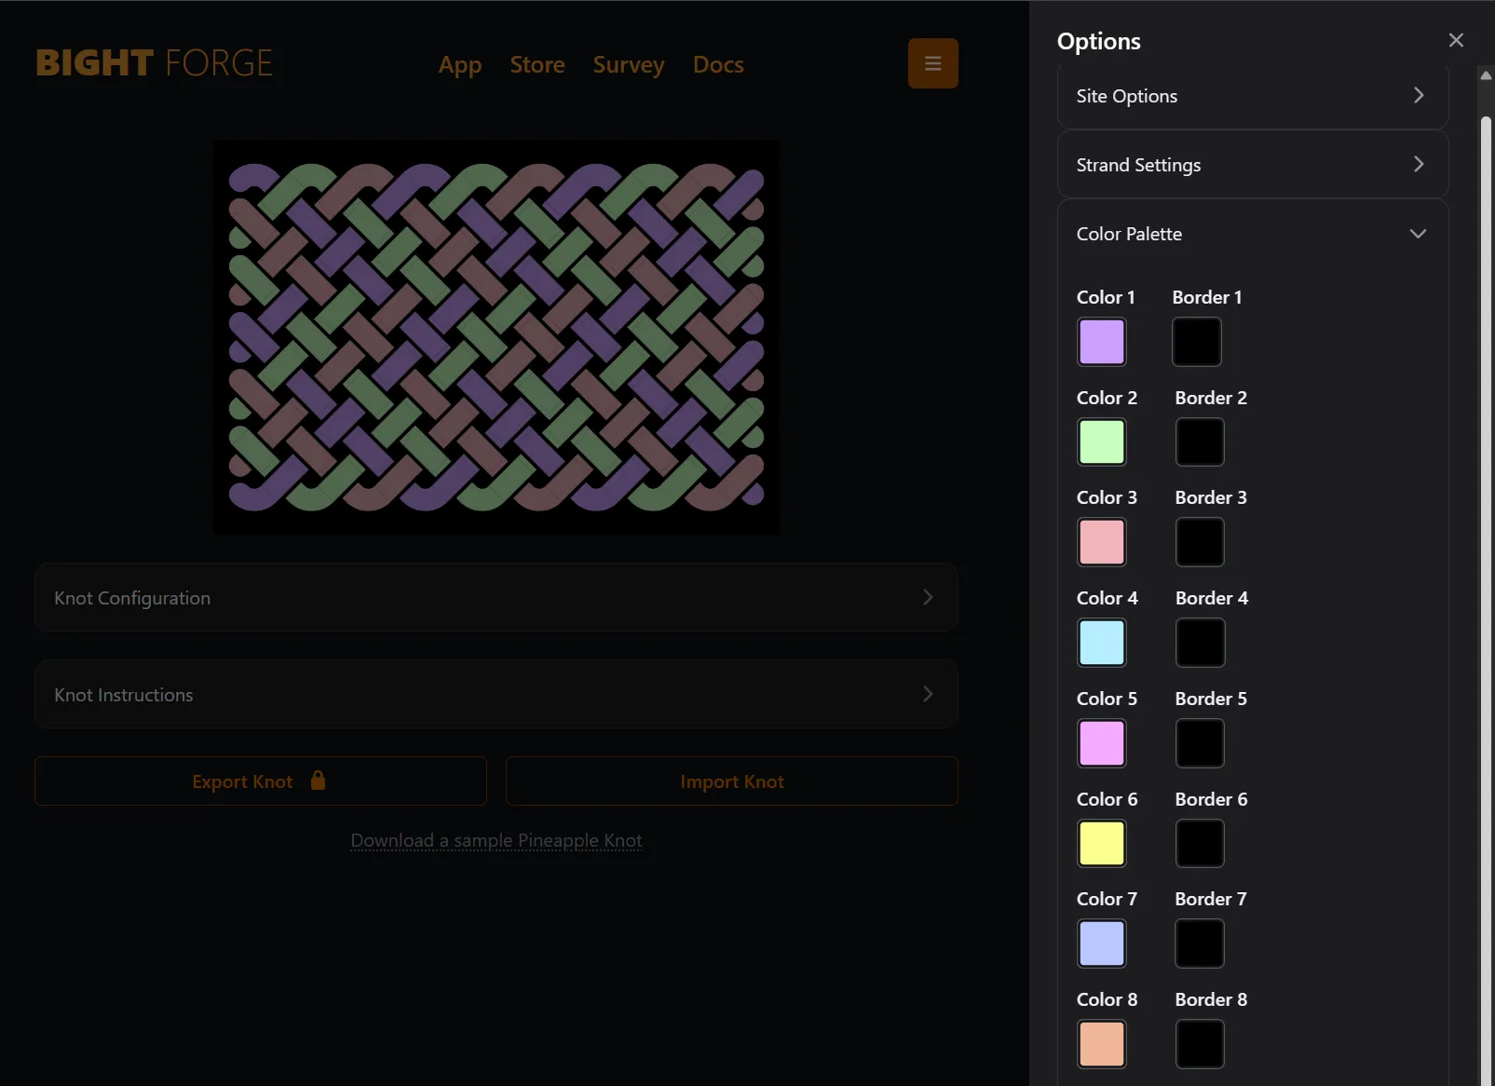Expand the Strand Settings section
The image size is (1495, 1086).
(x=1252, y=165)
